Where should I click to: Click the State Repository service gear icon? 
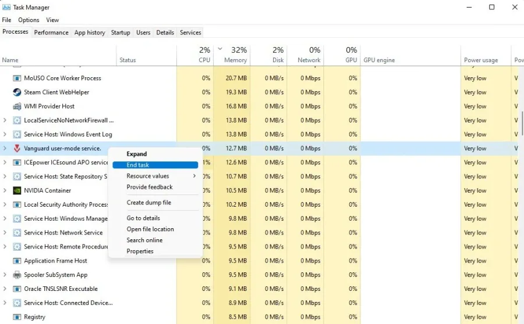click(x=17, y=177)
